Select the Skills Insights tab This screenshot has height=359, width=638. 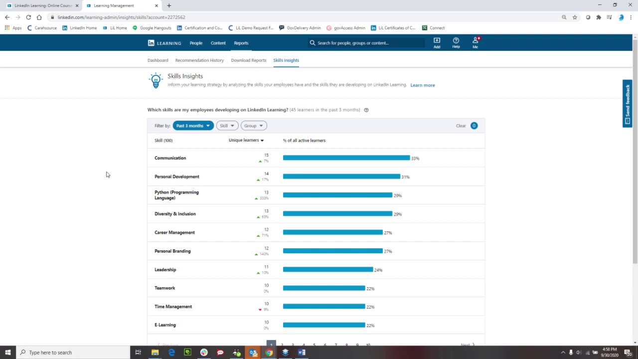point(286,60)
